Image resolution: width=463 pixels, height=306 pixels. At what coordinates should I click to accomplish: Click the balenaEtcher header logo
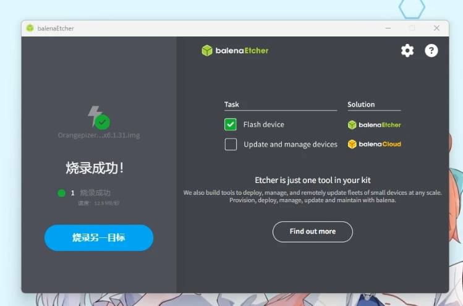(235, 51)
